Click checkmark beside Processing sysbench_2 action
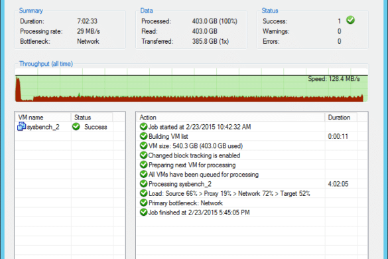The image size is (388, 259). pyautogui.click(x=143, y=184)
